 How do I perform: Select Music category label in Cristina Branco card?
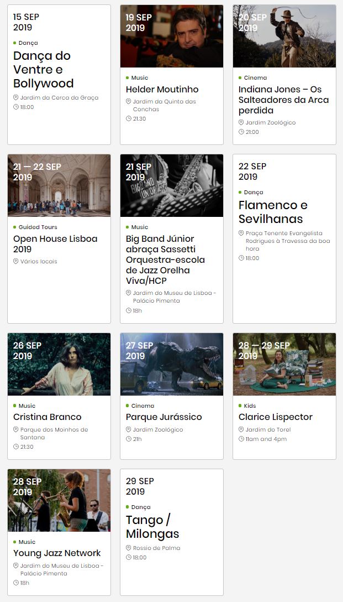(x=27, y=406)
